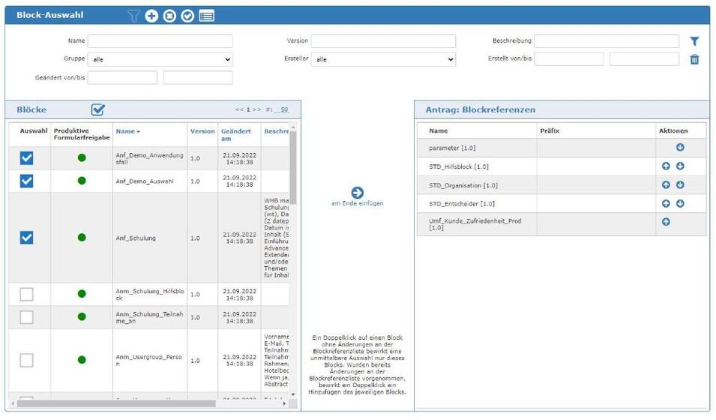Screen dimensions: 716x420
Task: Clear filters with the trash icon
Action: coord(694,59)
